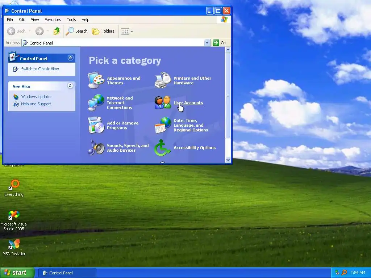Open the View menu
The height and width of the screenshot is (278, 371).
coord(35,20)
